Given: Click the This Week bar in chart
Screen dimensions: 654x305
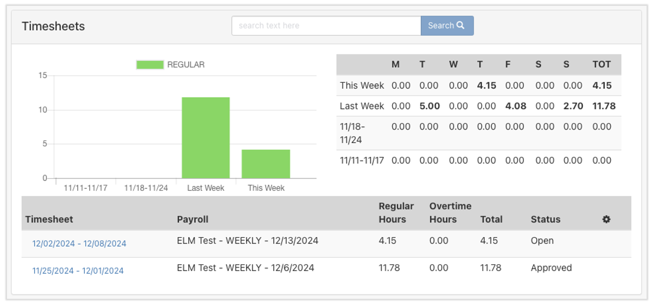Looking at the screenshot, I should [266, 164].
